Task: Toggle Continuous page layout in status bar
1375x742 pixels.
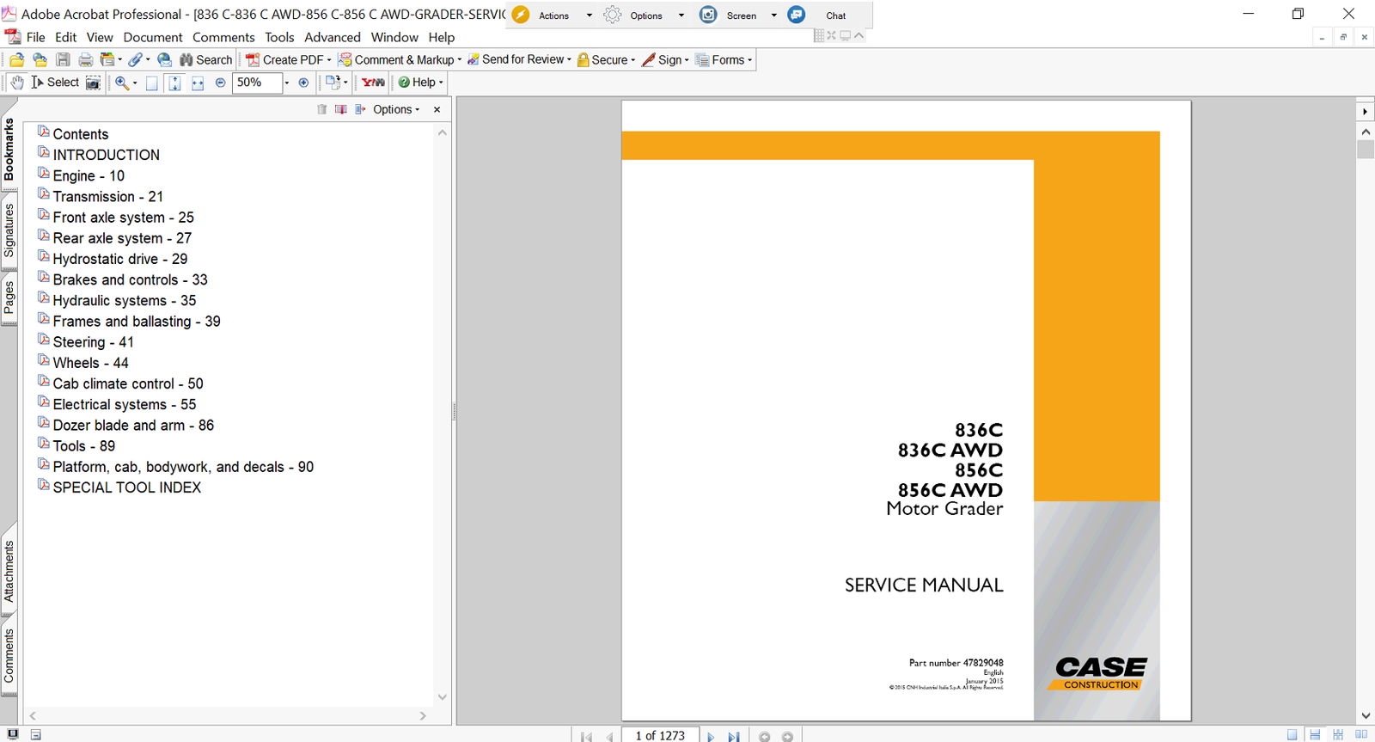Action: (x=1315, y=735)
